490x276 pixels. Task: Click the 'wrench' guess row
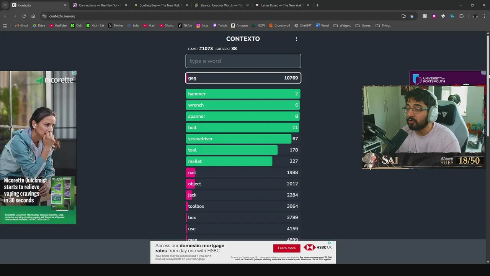click(x=243, y=105)
